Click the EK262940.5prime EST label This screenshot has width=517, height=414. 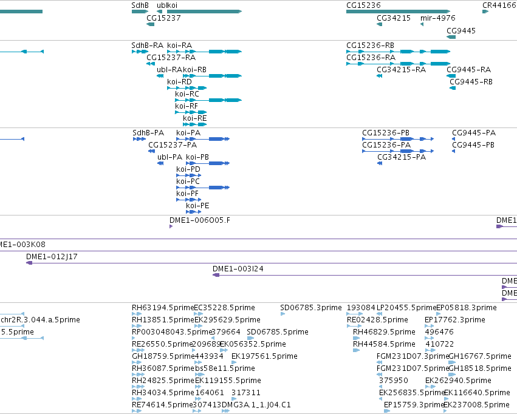click(x=458, y=381)
